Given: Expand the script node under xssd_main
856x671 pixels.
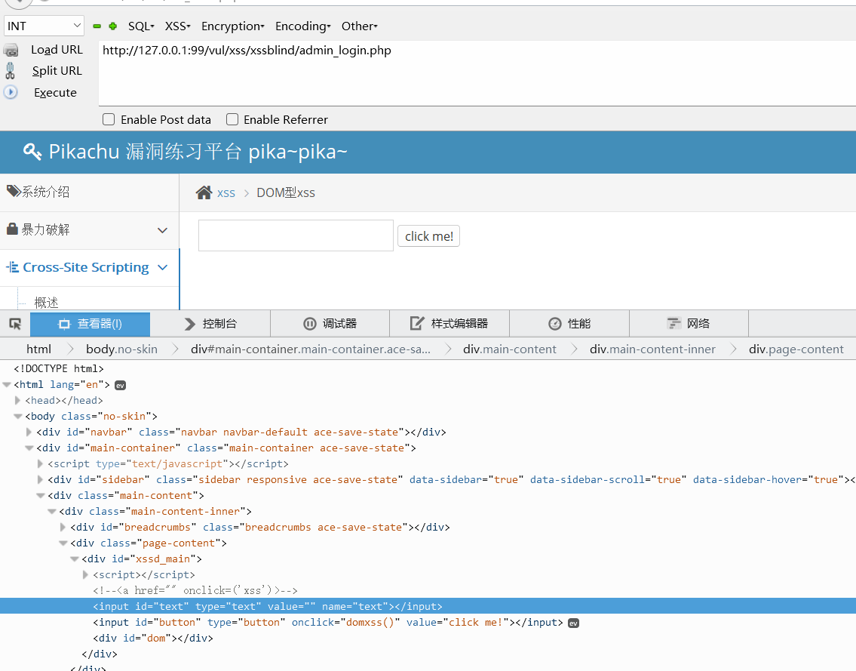Looking at the screenshot, I should point(86,575).
